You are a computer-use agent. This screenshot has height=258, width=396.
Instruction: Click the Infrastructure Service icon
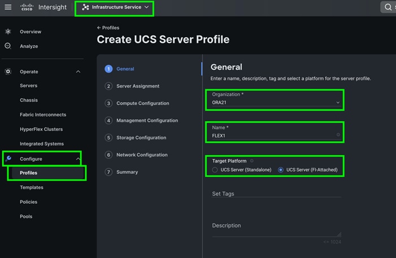click(x=85, y=7)
